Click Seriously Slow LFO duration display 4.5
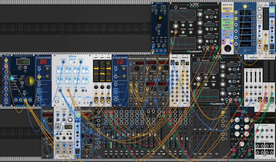Viewport: 276px width, 162px height. (23, 62)
